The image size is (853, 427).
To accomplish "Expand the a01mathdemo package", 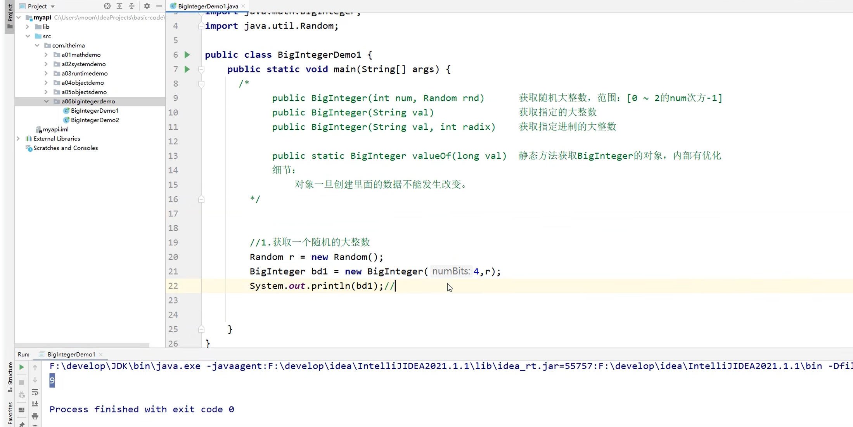I will coord(46,55).
